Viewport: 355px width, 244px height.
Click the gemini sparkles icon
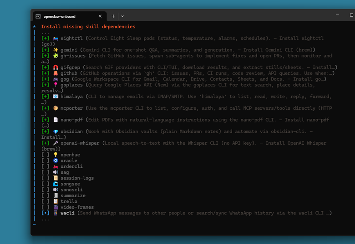click(x=56, y=50)
